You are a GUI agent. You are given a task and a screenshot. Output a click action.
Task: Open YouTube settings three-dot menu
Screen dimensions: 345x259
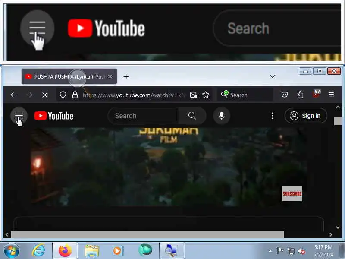coord(273,116)
